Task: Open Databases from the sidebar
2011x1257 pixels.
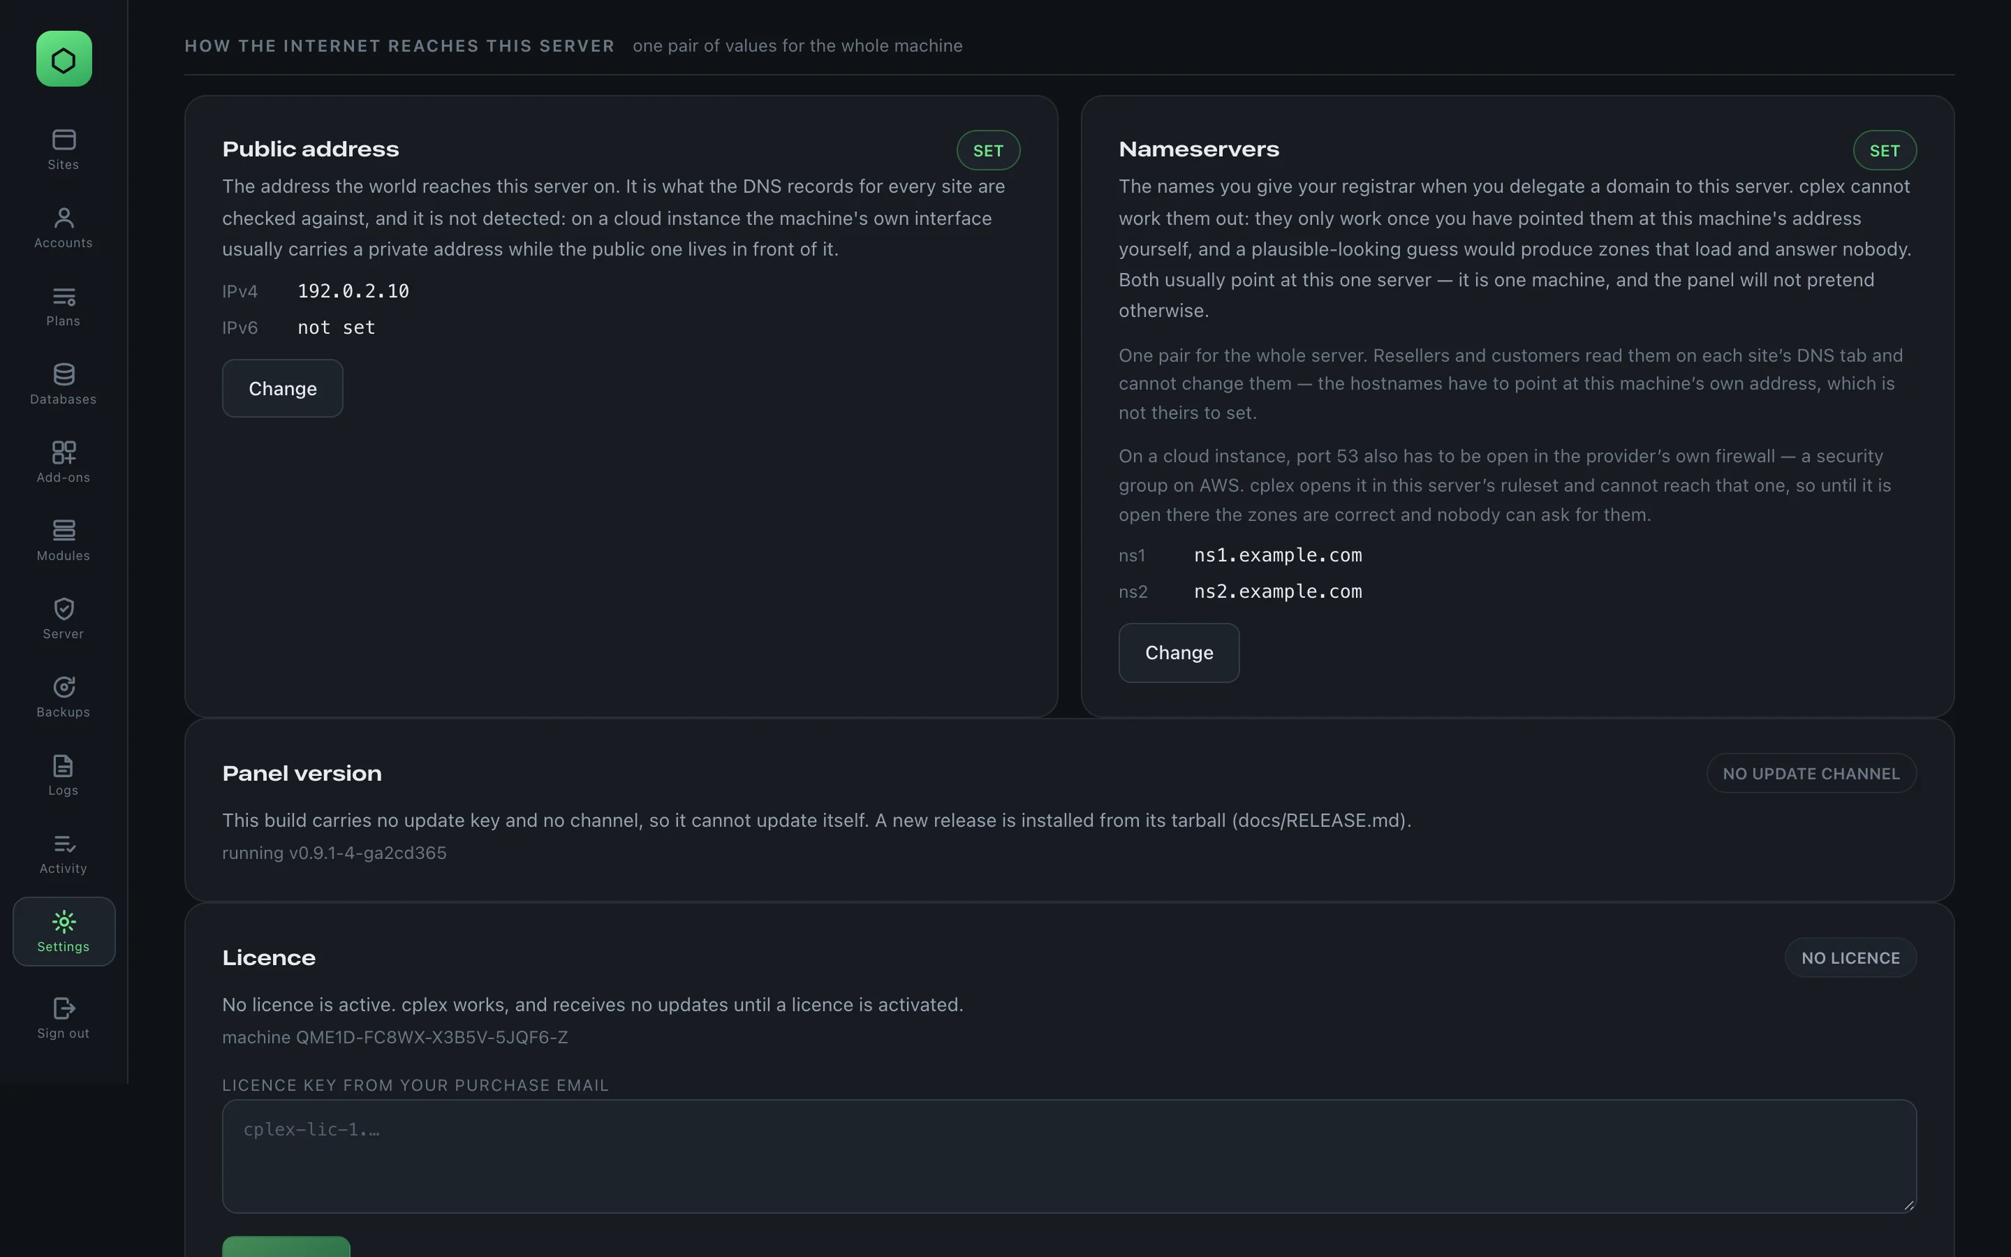Action: (63, 384)
